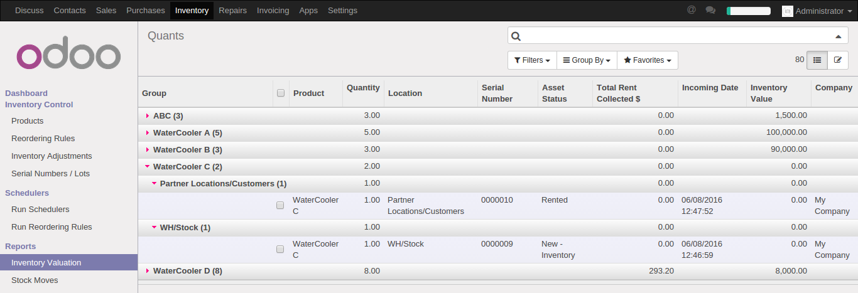Toggle the select-all checkbox in header

[281, 93]
